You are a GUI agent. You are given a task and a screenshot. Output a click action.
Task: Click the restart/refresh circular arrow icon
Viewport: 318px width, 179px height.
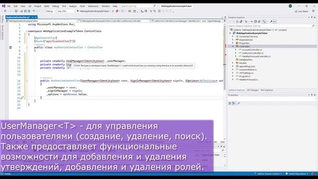coord(123,11)
